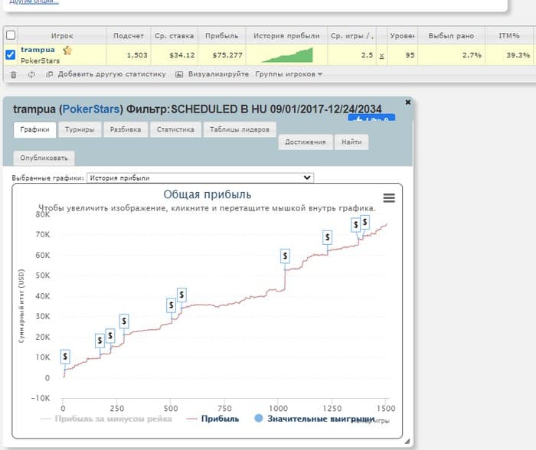Image resolution: width=536 pixels, height=450 pixels.
Task: Click the trash icon below the table
Action: point(12,74)
